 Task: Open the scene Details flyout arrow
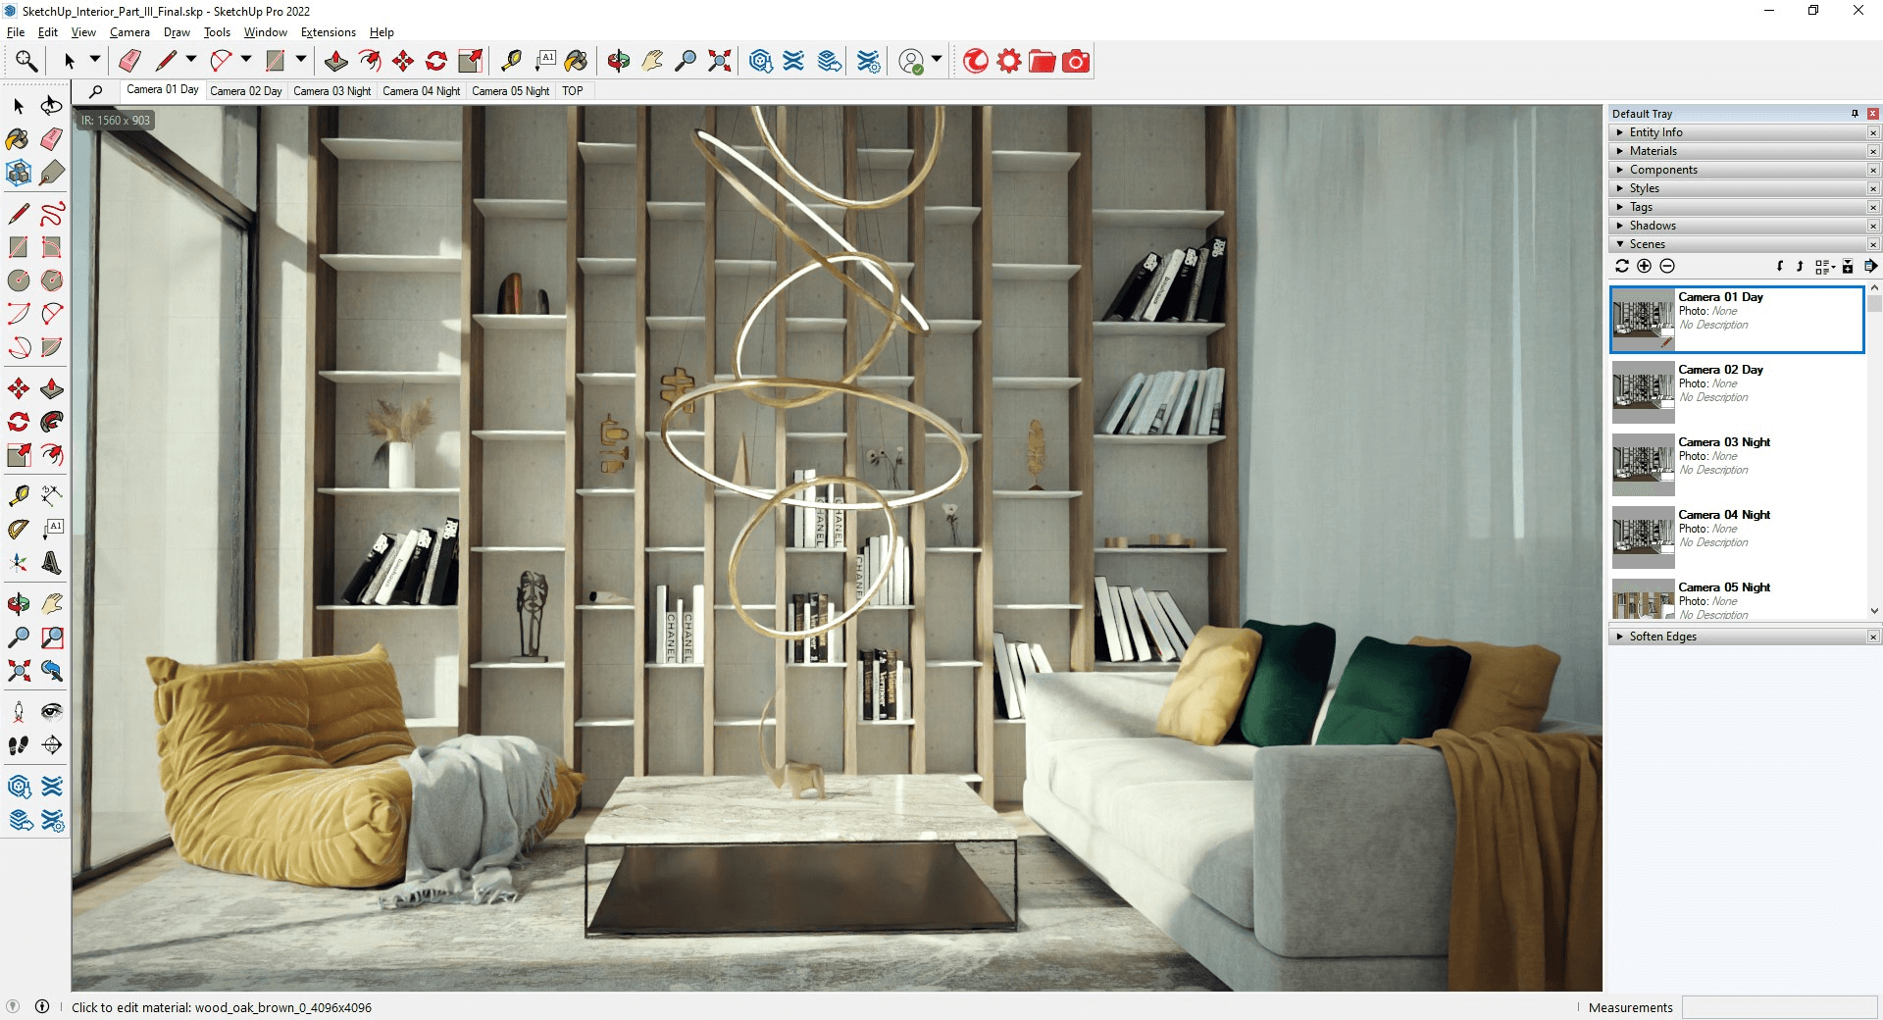click(x=1870, y=266)
